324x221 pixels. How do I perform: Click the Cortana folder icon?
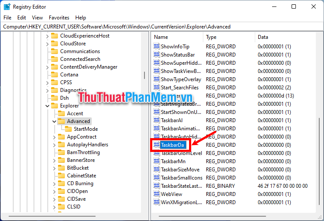[x=55, y=75]
